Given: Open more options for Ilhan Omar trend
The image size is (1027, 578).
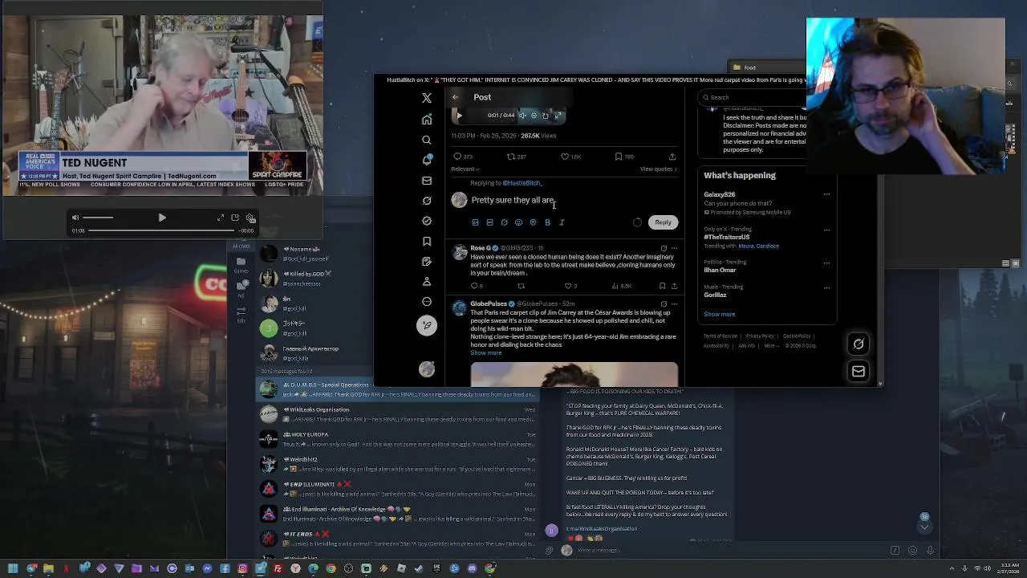Looking at the screenshot, I should coord(826,263).
